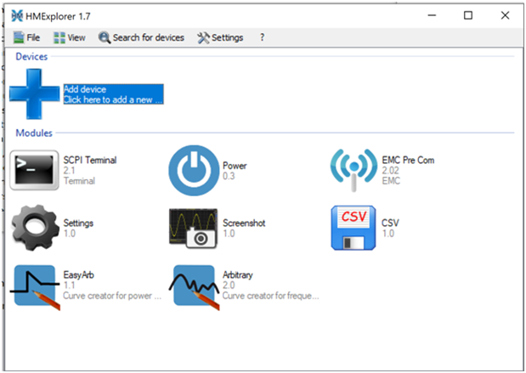Click the 'SCPI Terminal' module name
526x373 pixels.
[90, 160]
